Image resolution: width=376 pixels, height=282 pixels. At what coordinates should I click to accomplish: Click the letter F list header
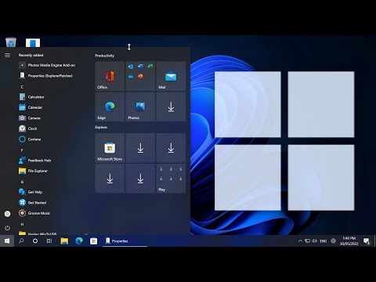tap(22, 150)
